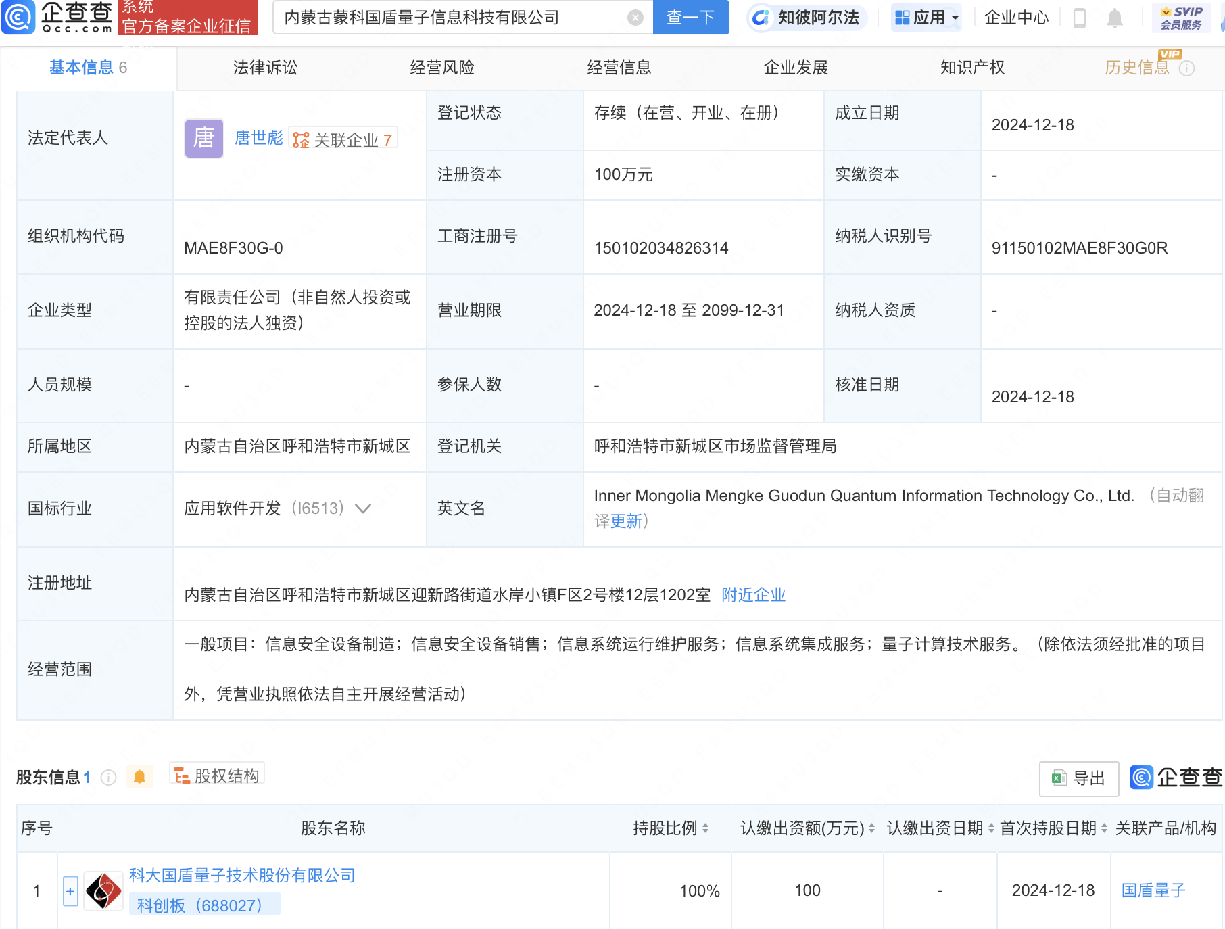Click the mobile phone icon
The image size is (1225, 929).
1080,18
